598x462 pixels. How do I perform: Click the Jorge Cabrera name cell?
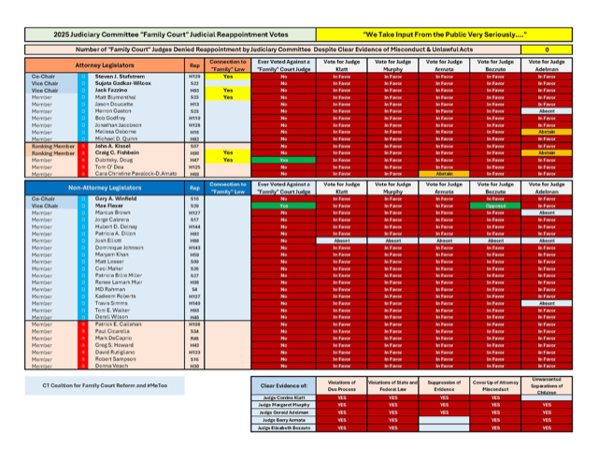[x=112, y=220]
